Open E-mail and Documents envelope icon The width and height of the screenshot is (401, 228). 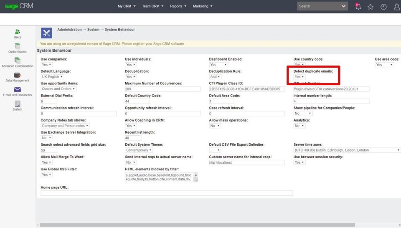(x=18, y=89)
